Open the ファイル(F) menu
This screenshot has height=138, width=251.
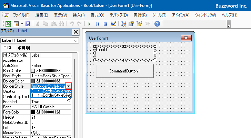pos(21,15)
